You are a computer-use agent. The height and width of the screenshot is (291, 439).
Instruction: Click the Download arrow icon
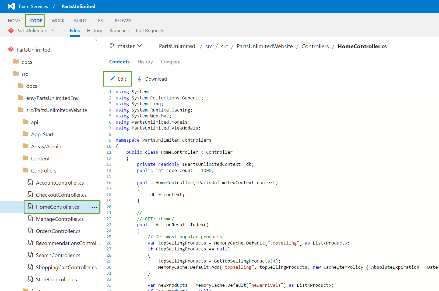(139, 79)
